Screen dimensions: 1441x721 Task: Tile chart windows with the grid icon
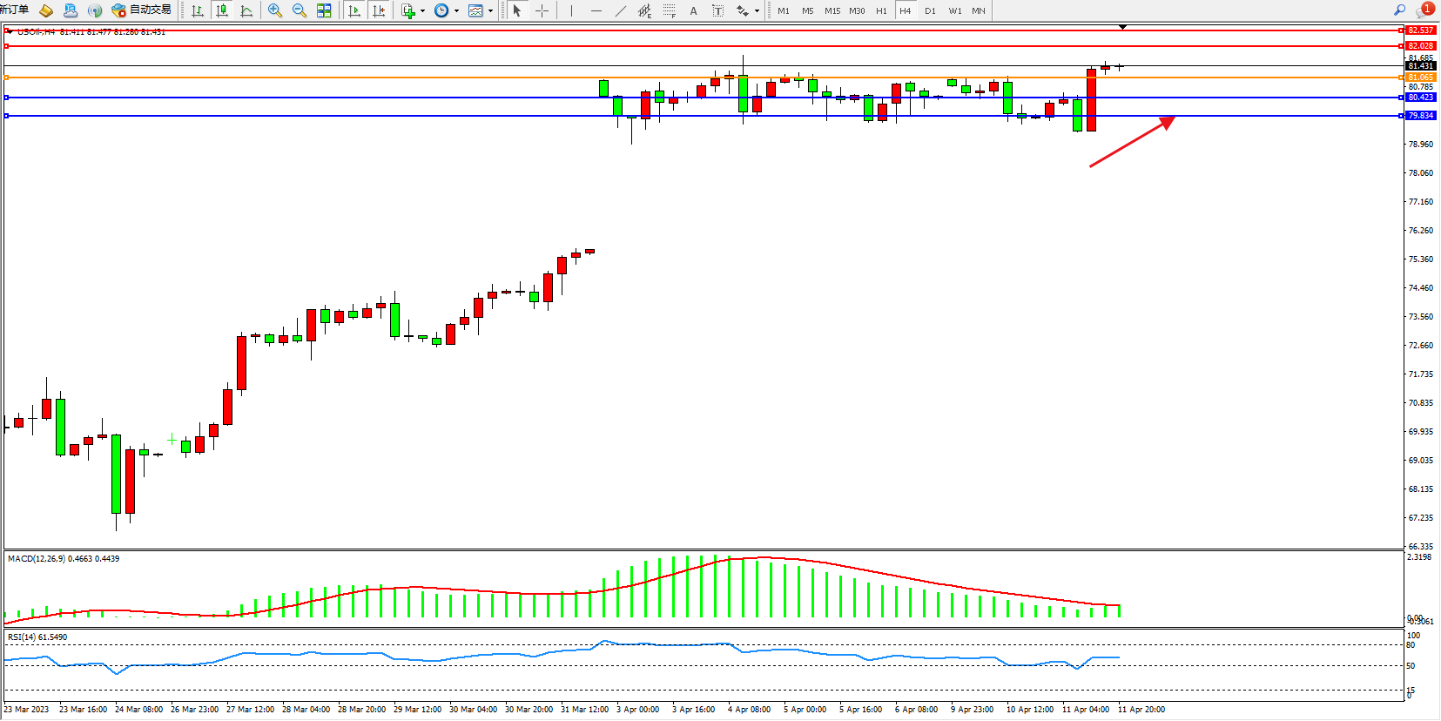pos(324,10)
